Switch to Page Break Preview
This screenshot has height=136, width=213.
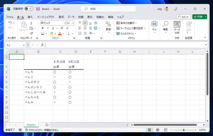166,130
